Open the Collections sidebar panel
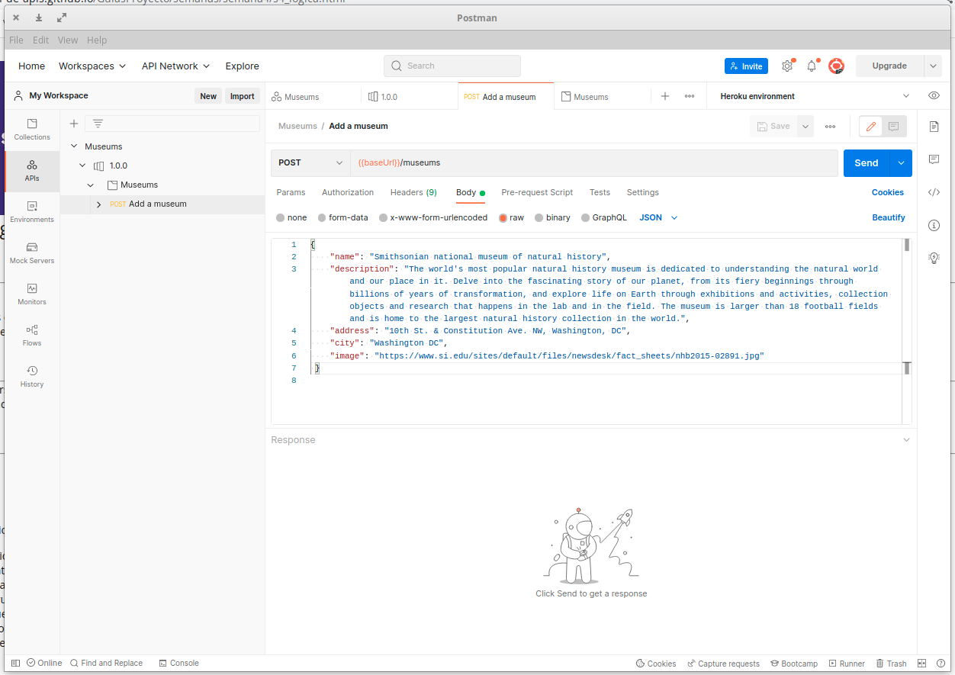This screenshot has height=675, width=955. [31, 129]
